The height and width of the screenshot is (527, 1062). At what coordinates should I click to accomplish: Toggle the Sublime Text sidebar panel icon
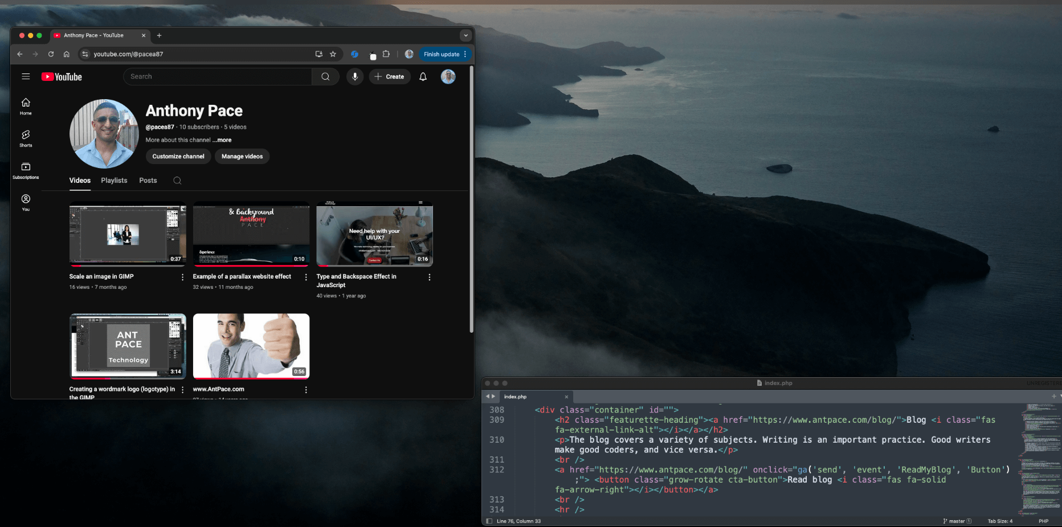click(489, 521)
